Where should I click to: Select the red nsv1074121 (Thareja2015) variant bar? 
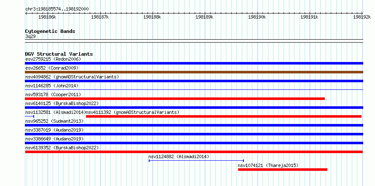(283, 170)
